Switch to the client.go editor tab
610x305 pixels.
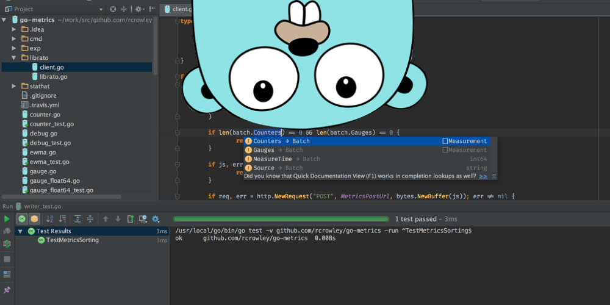point(178,9)
